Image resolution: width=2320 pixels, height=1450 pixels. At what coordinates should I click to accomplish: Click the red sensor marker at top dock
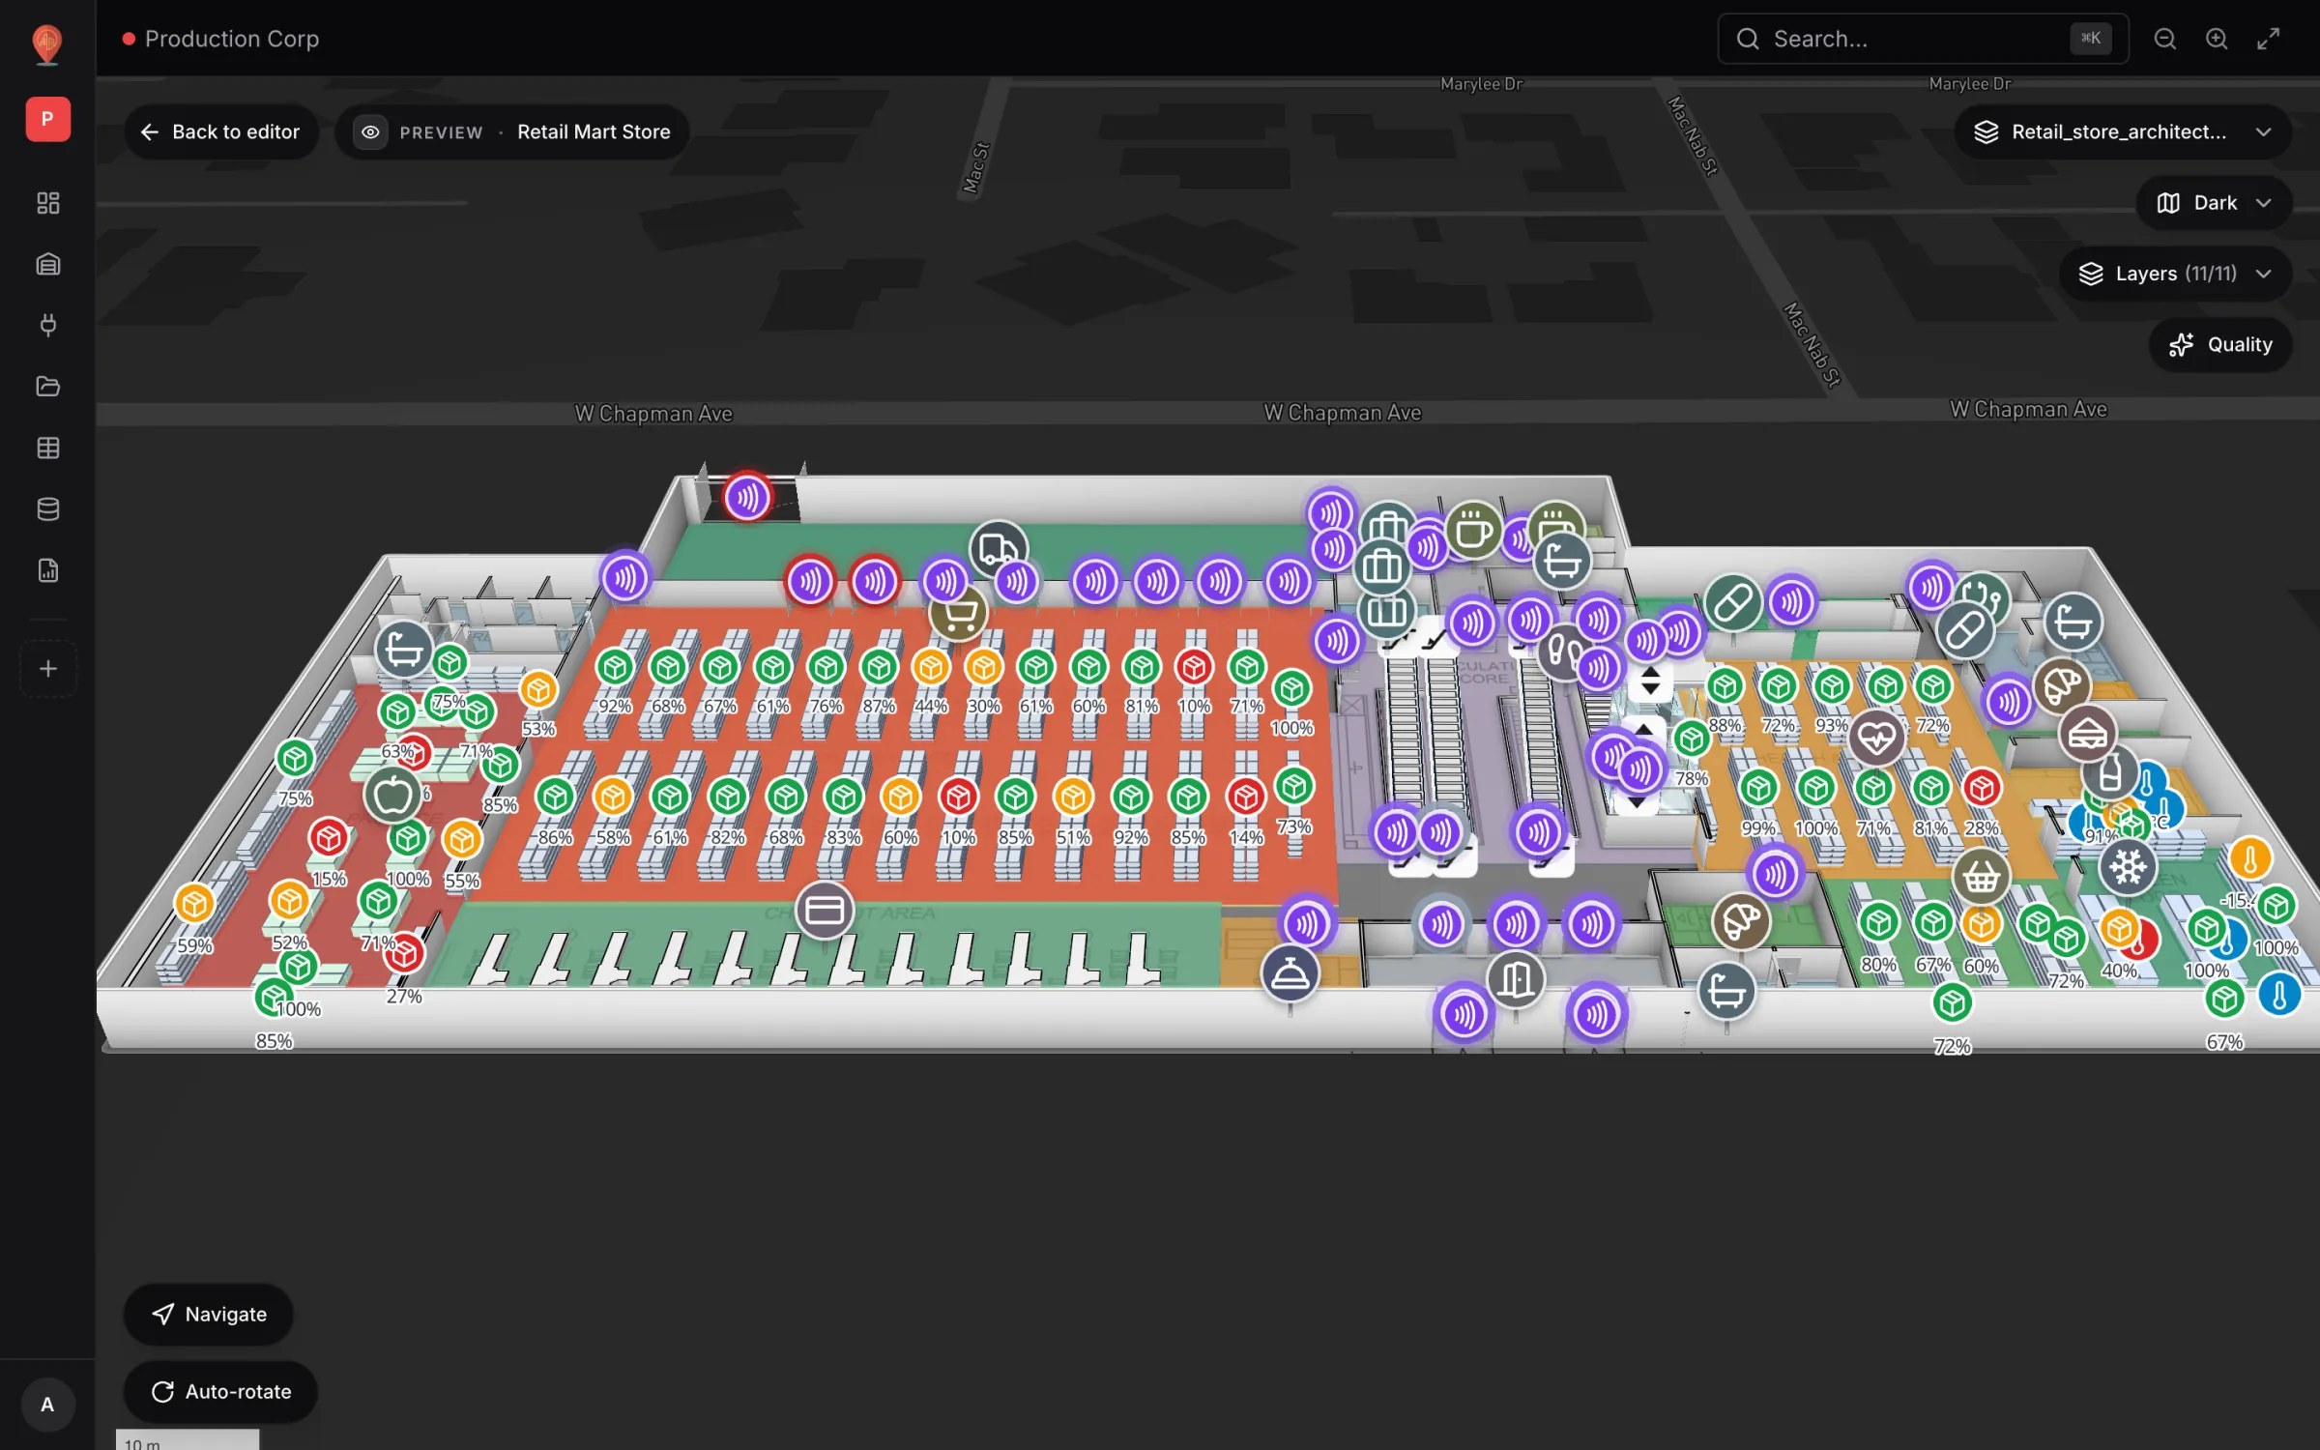pos(747,498)
